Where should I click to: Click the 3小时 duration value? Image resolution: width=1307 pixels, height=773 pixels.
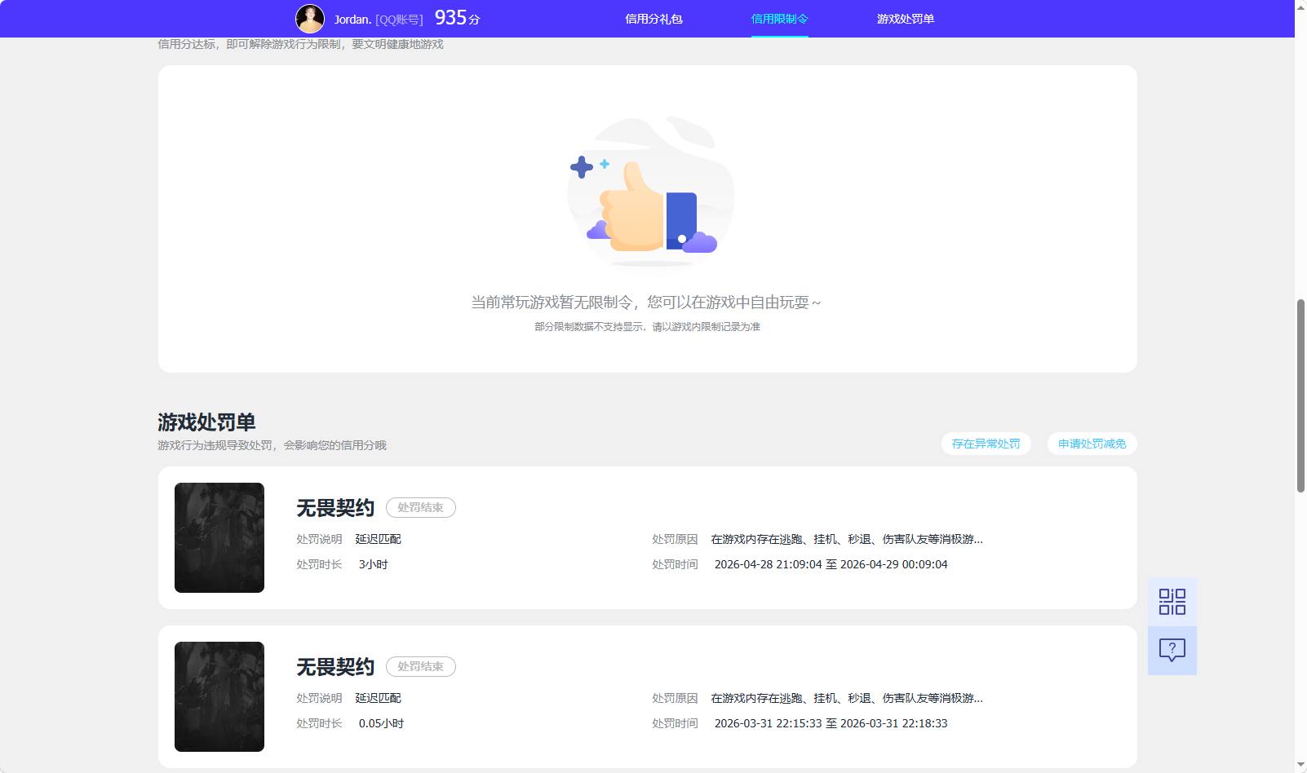pos(373,564)
